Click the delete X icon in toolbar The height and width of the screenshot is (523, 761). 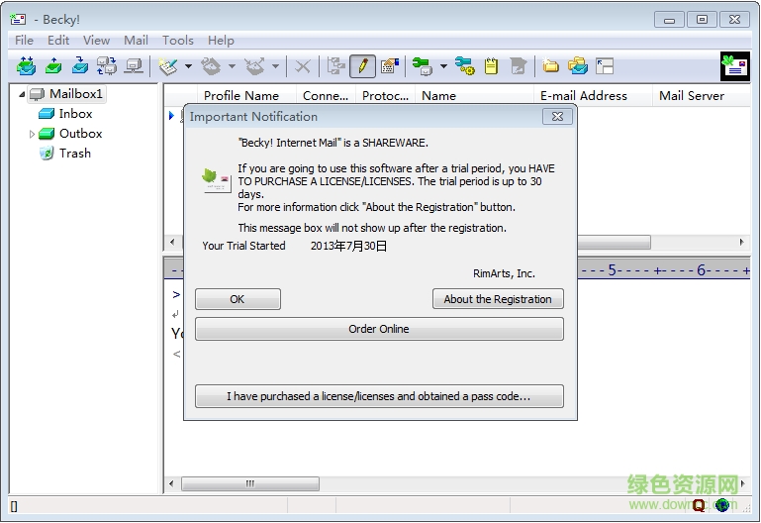click(x=303, y=66)
